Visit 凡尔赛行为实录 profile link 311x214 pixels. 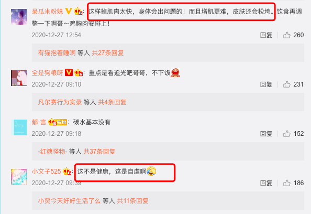[60, 102]
